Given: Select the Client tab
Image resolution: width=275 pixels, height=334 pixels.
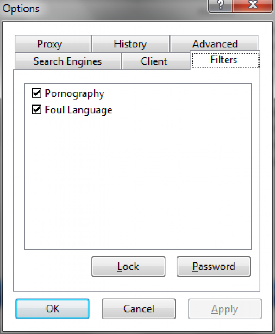Looking at the screenshot, I should pos(154,61).
